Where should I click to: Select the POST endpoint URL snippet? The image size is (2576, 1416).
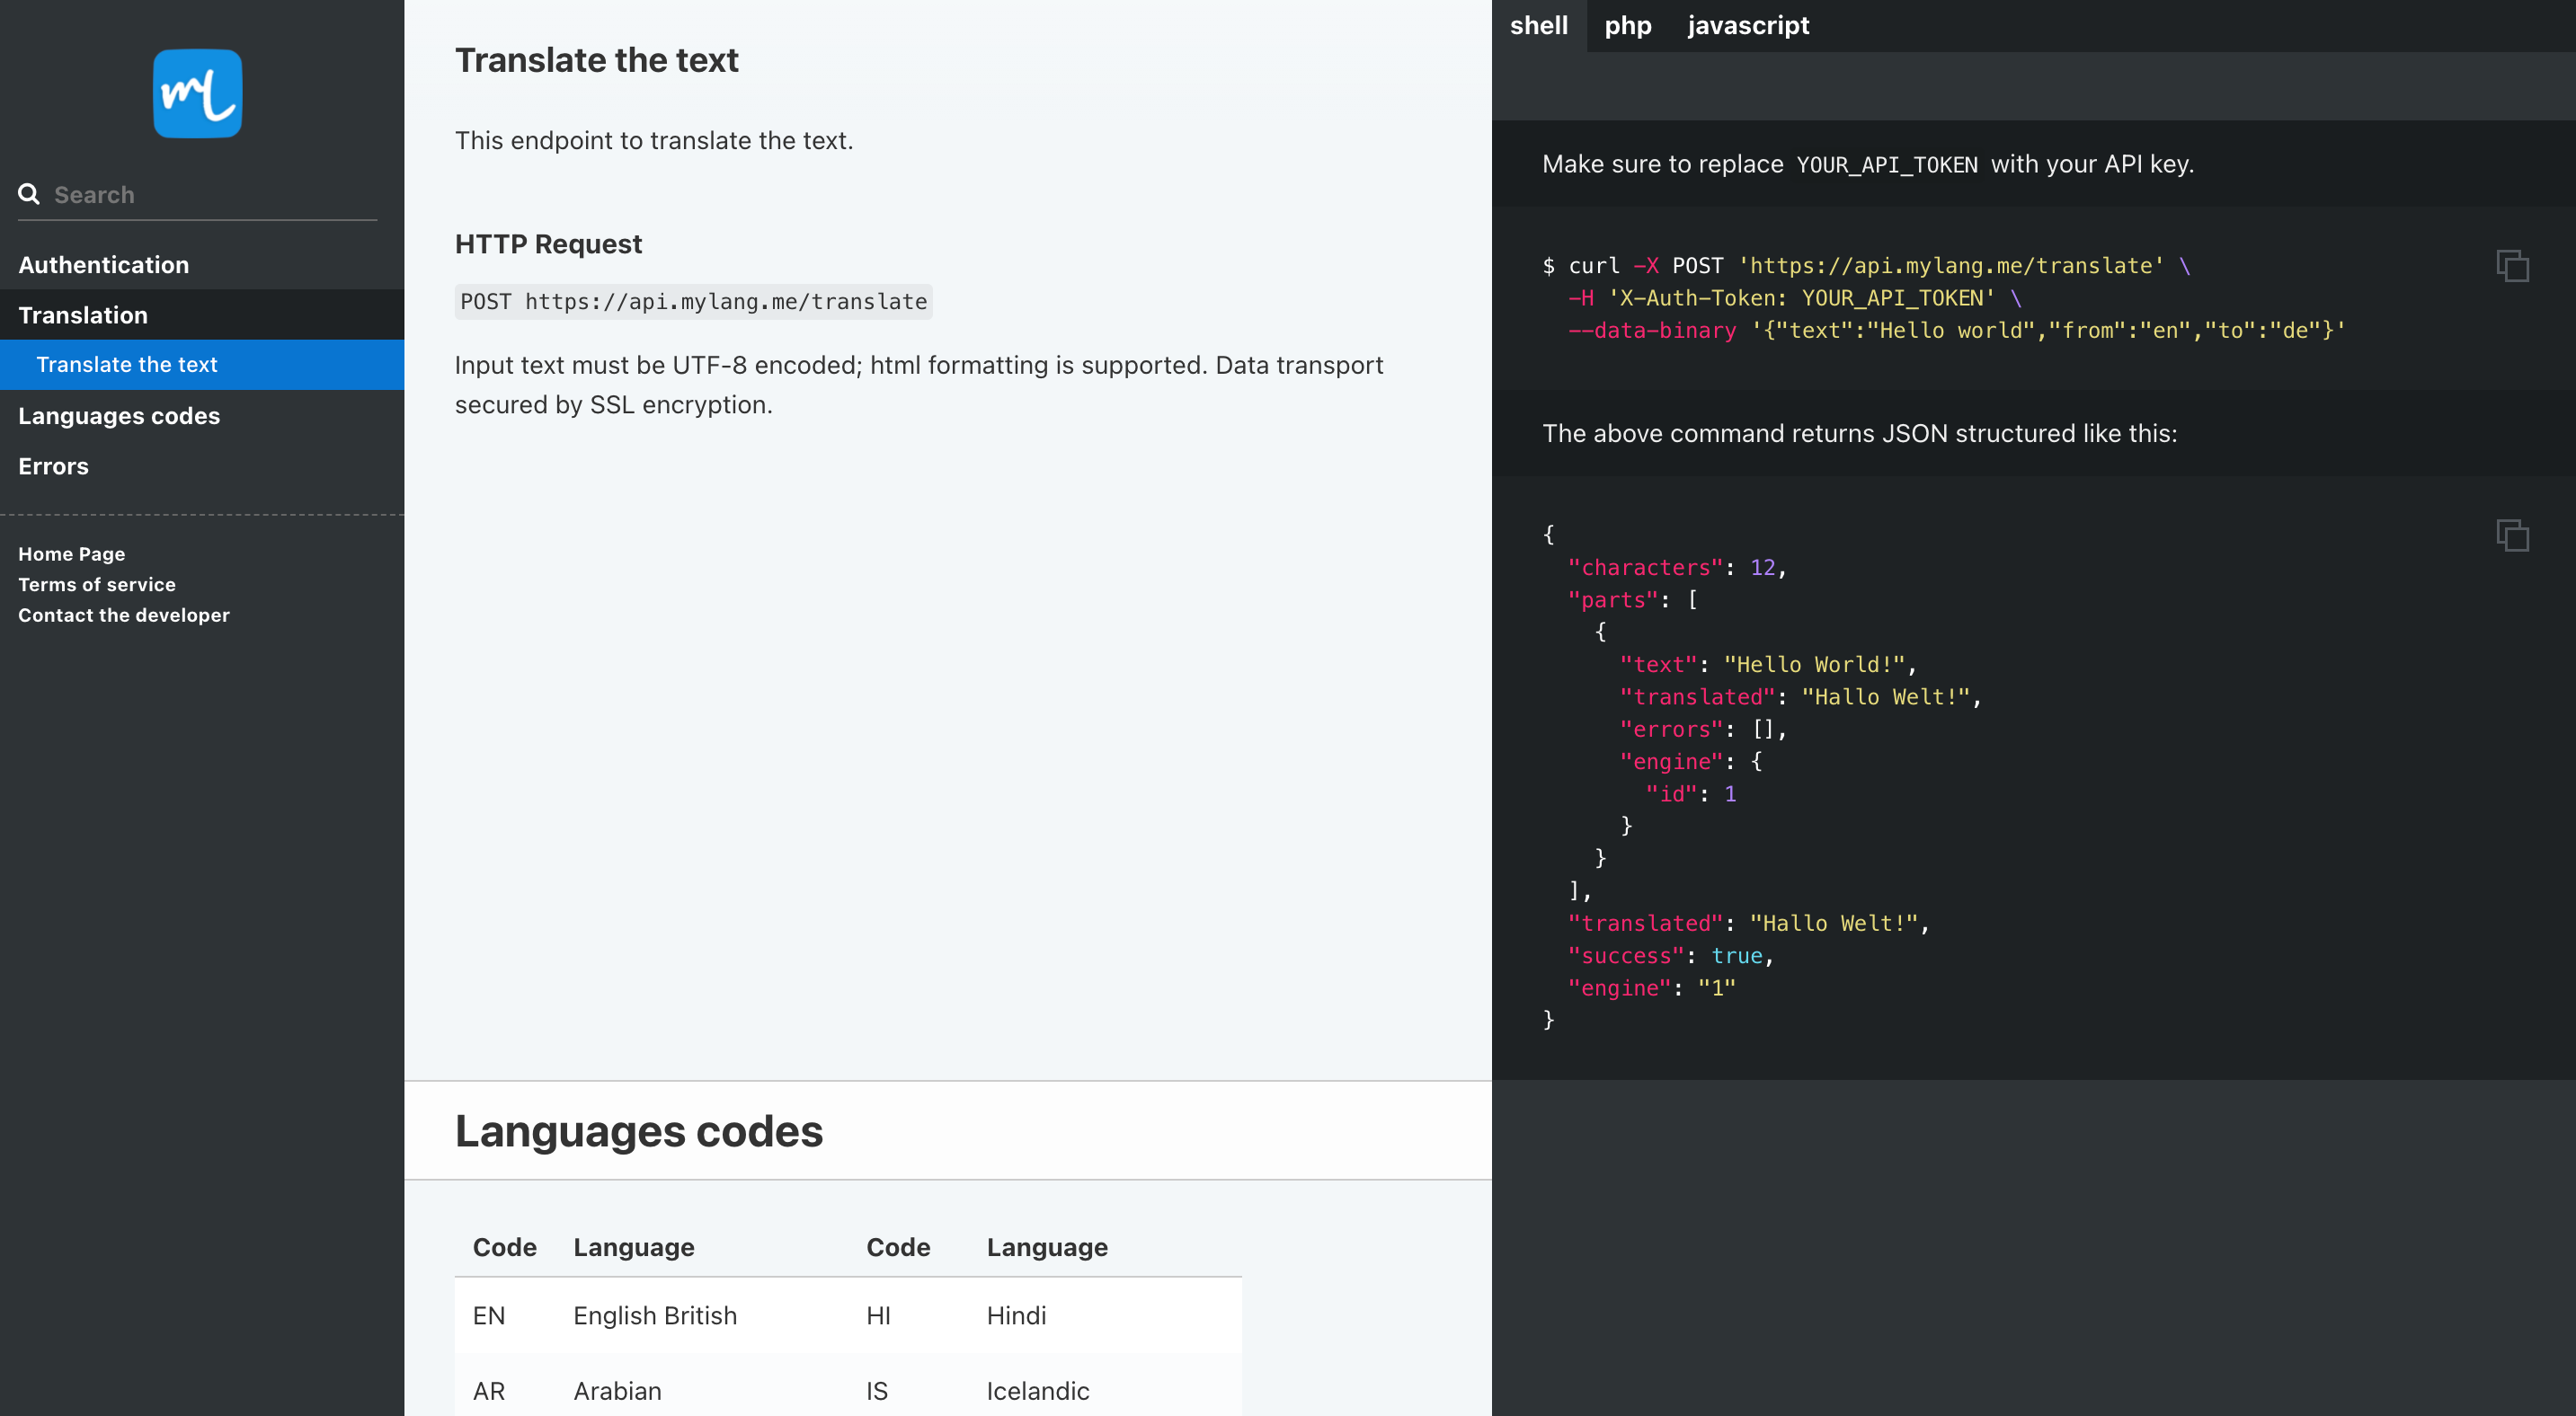pos(693,301)
